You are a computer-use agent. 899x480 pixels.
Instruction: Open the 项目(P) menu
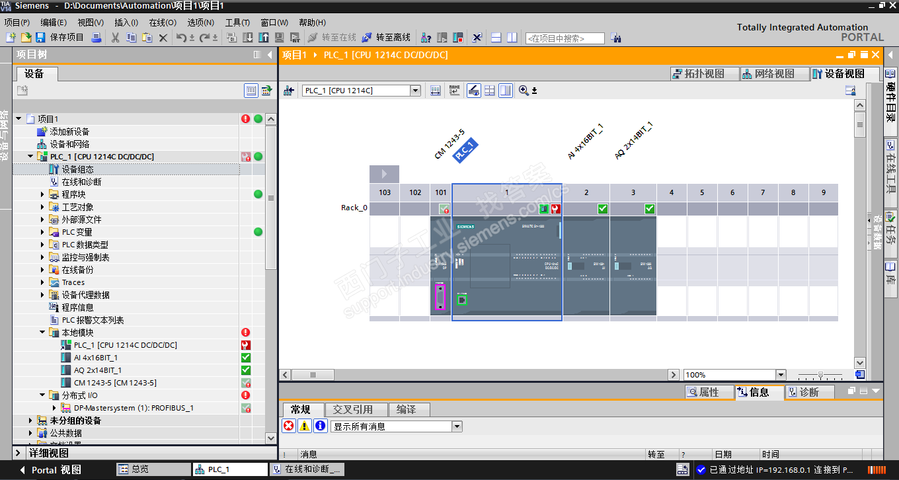click(17, 22)
